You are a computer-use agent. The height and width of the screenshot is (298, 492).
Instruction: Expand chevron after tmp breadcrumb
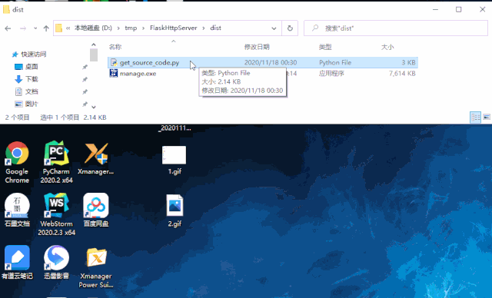(x=144, y=28)
